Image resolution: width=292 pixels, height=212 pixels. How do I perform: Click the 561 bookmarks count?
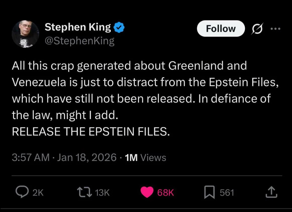(x=227, y=193)
